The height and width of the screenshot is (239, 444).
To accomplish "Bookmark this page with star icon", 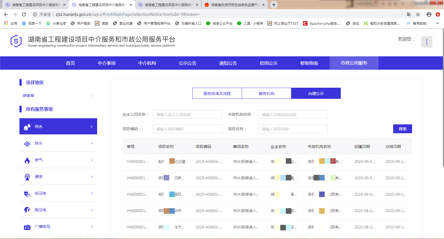I will (x=418, y=14).
